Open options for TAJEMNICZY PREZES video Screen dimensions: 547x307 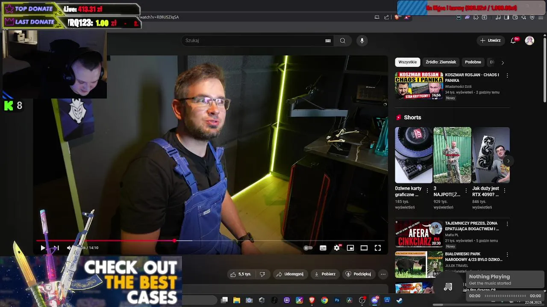[507, 224]
